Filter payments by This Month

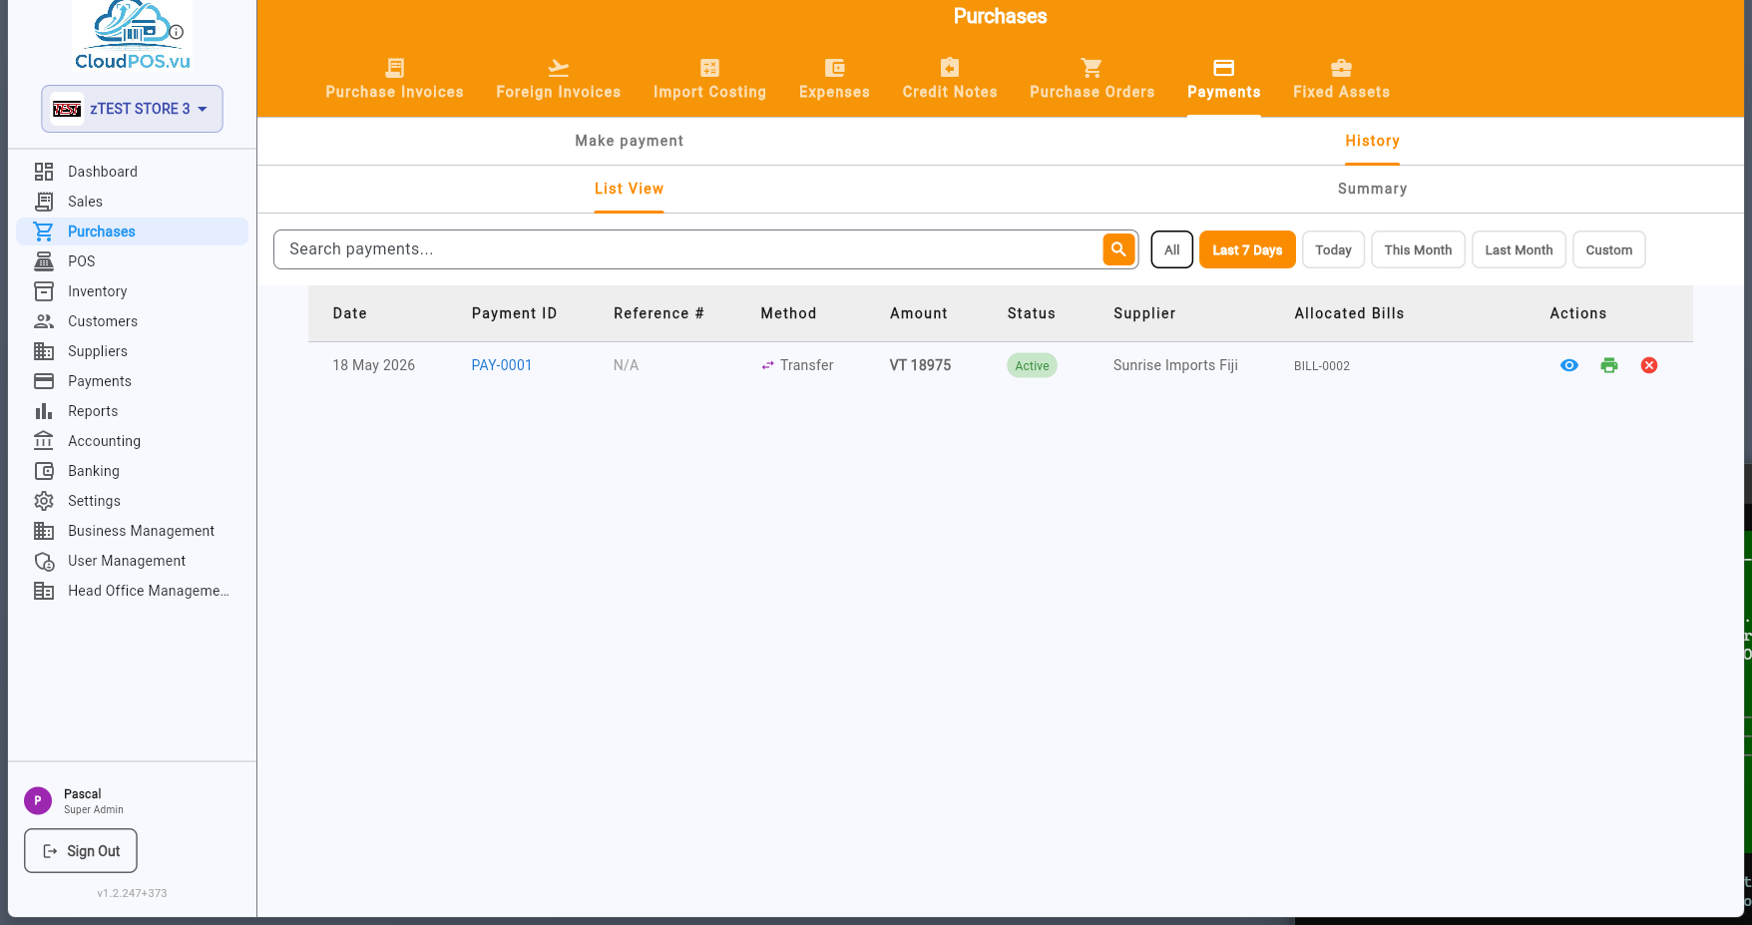[x=1418, y=249]
